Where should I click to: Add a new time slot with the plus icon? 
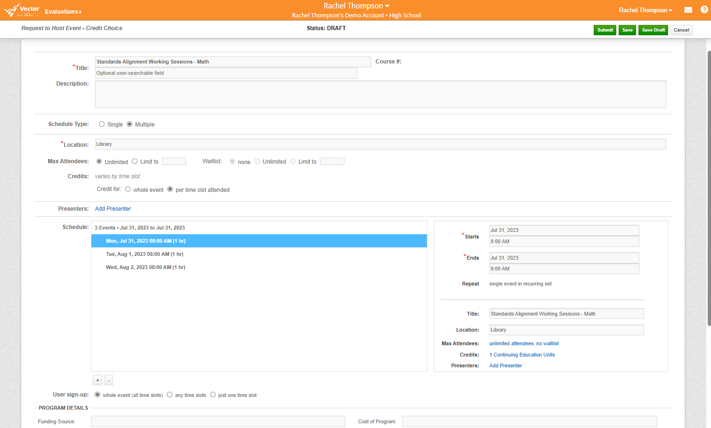coord(97,380)
